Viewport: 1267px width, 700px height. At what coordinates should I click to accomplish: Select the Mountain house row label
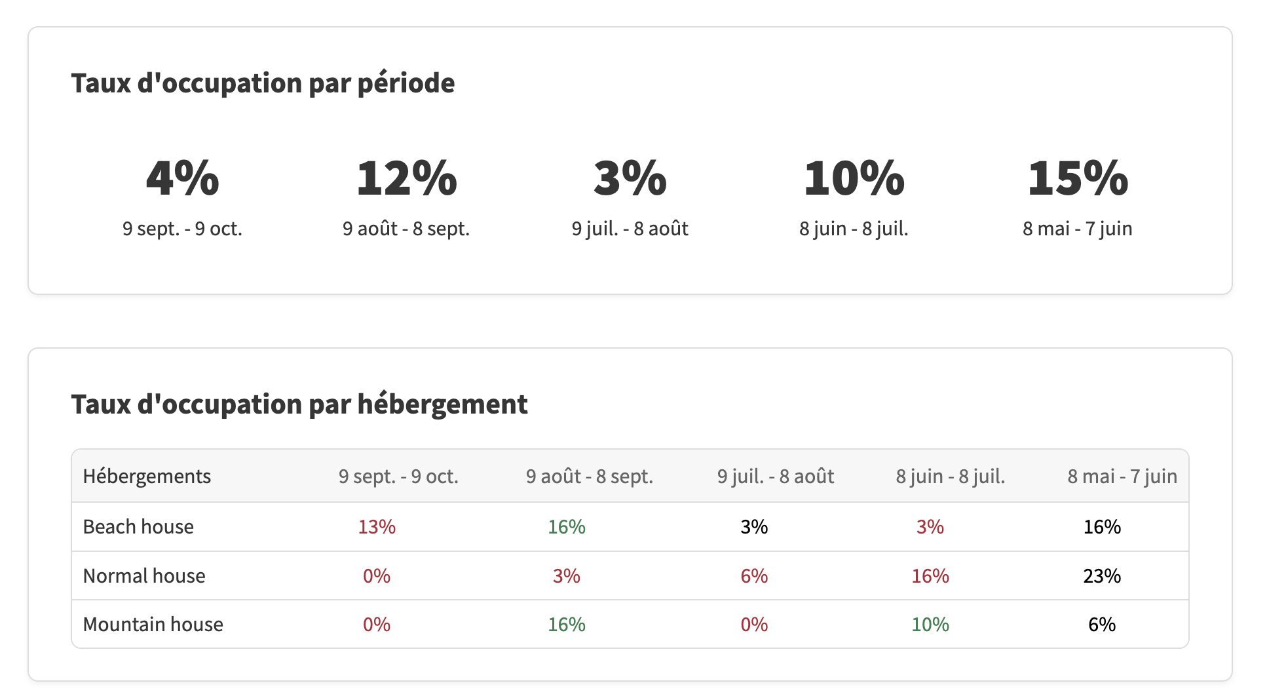[153, 625]
